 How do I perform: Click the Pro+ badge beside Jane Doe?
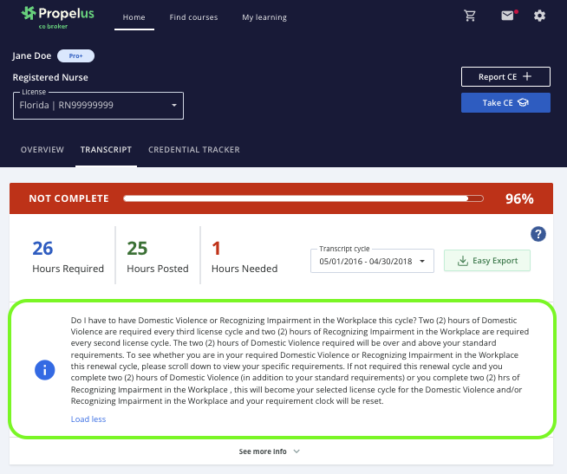[75, 56]
